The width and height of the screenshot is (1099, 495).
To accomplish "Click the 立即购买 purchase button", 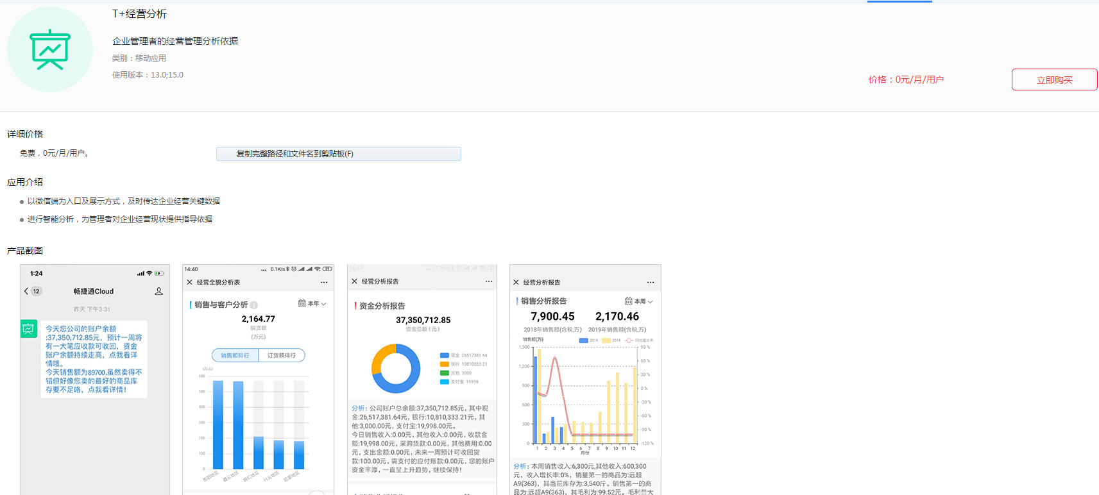I will (x=1054, y=80).
